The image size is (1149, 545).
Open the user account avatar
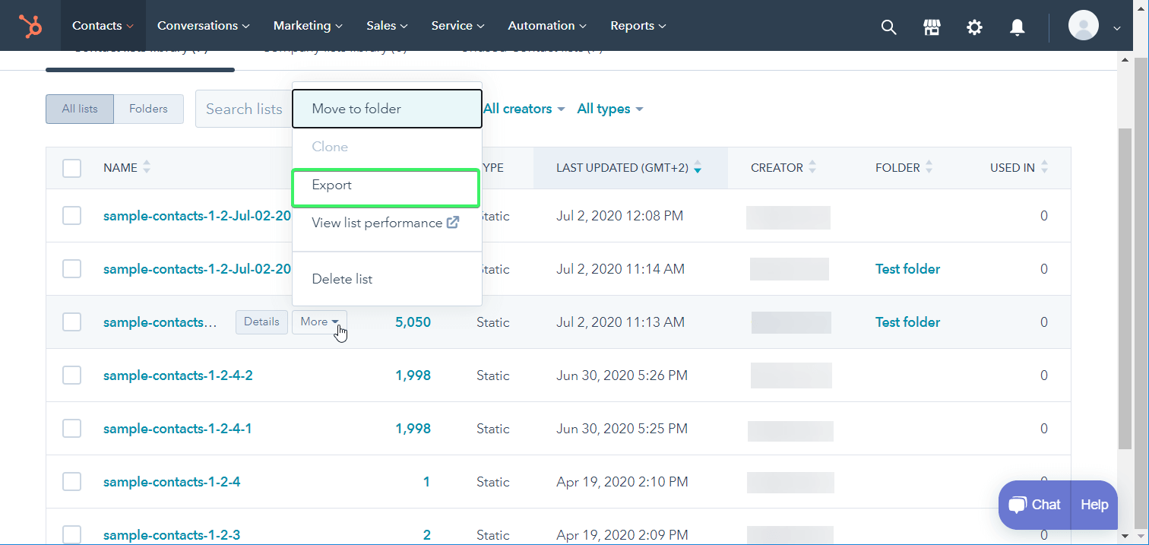click(x=1084, y=25)
